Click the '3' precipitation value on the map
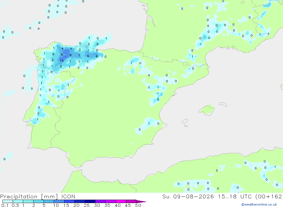The image size is (283, 207). point(97,44)
